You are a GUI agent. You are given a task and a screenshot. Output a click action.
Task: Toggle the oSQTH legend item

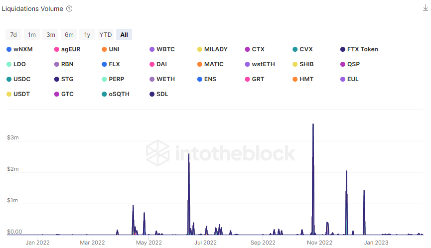119,94
